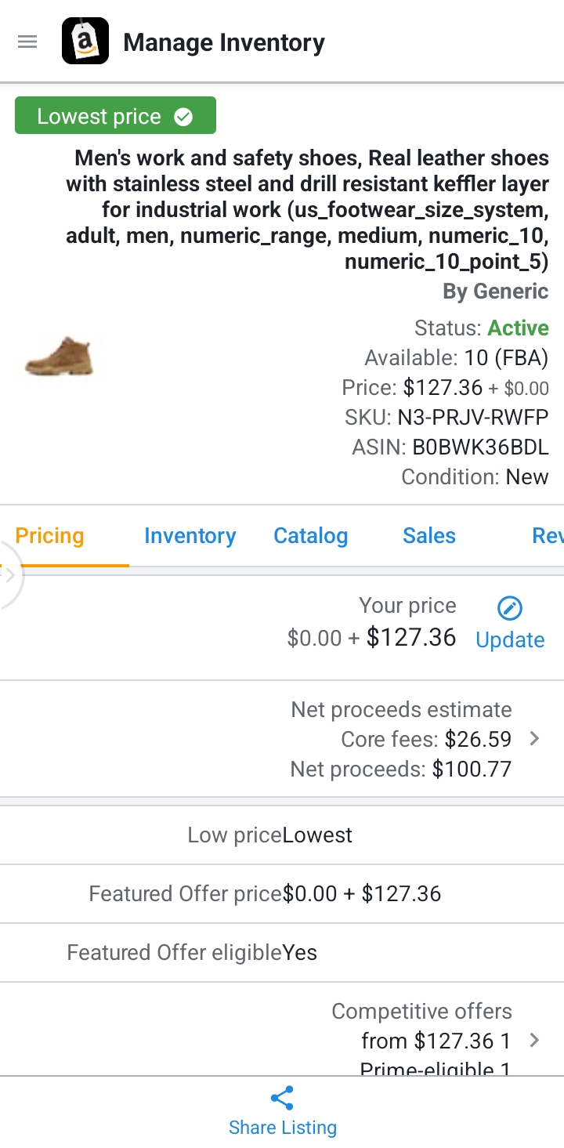Tap the product title text
The image size is (564, 1148).
tap(307, 210)
